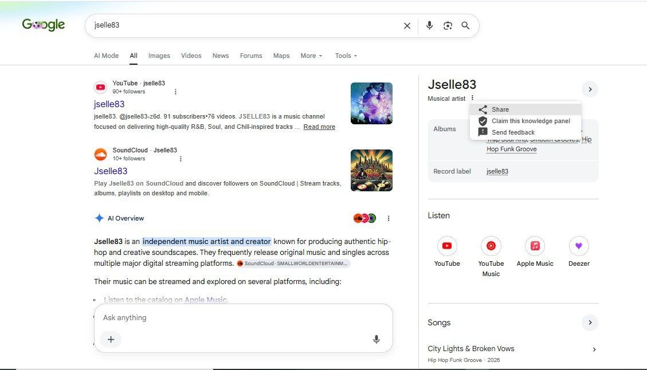The width and height of the screenshot is (647, 370).
Task: Open the Tools dropdown
Action: (x=346, y=56)
